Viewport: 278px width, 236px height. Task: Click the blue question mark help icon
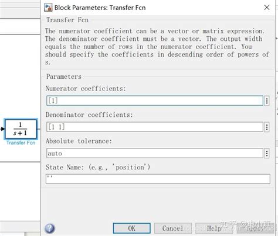click(50, 228)
